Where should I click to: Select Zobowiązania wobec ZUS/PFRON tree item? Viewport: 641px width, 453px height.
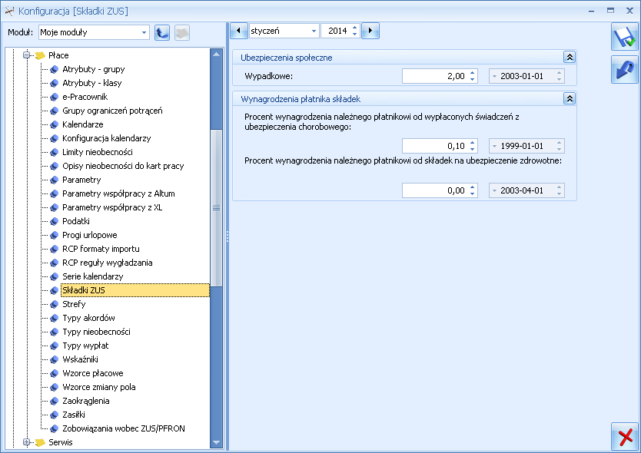tap(124, 429)
